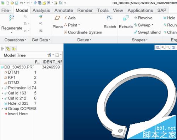Switch to the Tools tab

point(103,10)
